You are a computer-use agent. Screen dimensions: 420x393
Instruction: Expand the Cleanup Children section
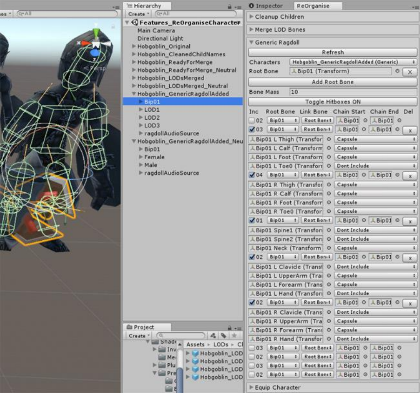click(251, 17)
